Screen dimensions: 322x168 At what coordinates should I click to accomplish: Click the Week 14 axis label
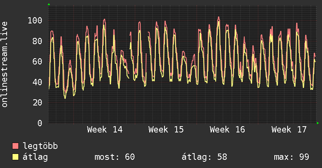tap(105, 130)
